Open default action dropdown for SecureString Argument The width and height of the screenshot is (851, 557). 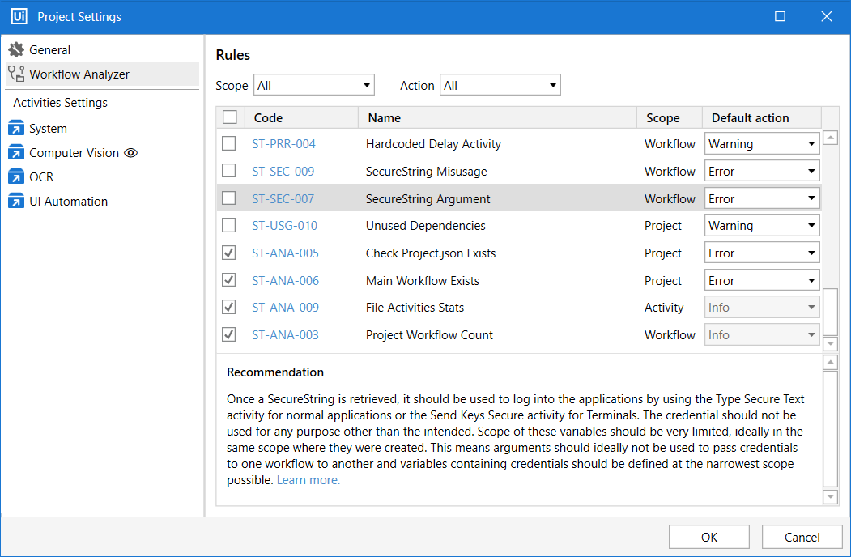tap(762, 198)
